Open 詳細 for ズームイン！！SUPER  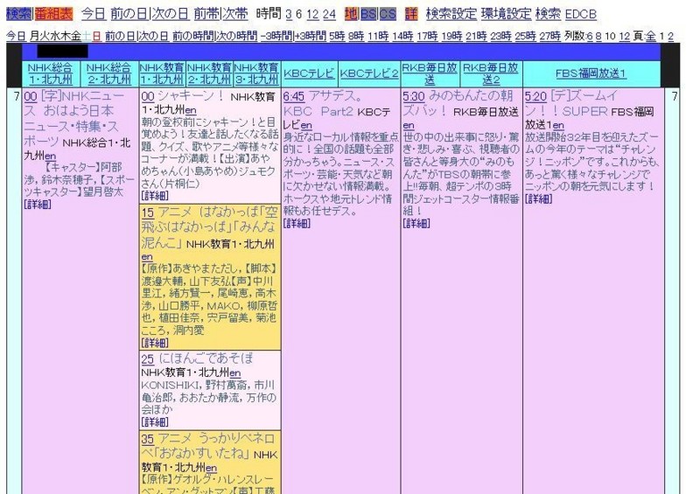(x=538, y=198)
